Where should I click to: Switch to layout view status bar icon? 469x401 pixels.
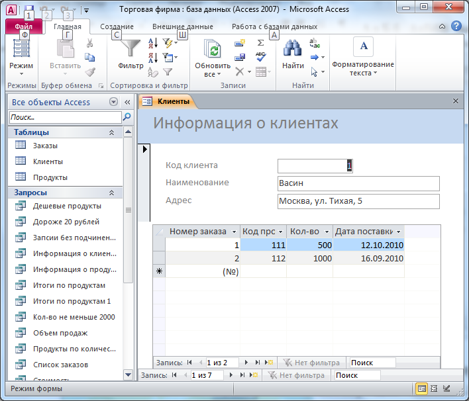coord(434,388)
